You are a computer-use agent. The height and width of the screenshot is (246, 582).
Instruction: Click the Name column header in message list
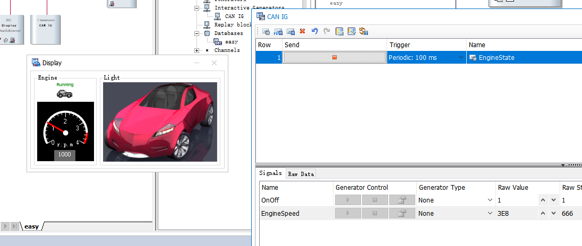click(x=524, y=45)
